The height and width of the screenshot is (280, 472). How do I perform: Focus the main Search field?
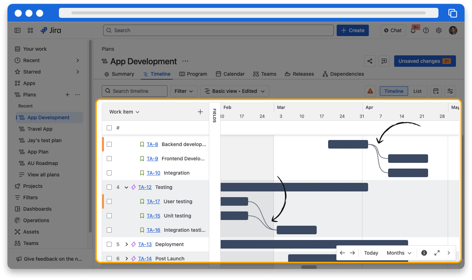tap(219, 30)
